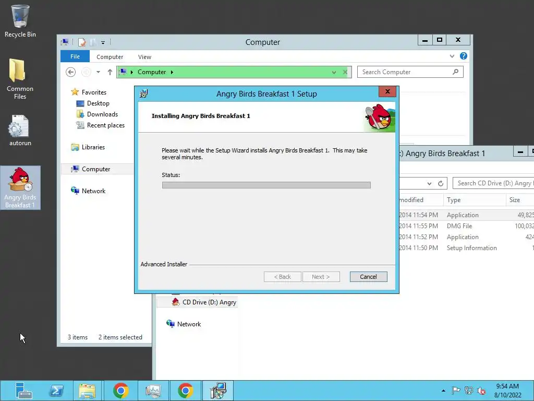Select the Setup Information row
This screenshot has height=401, width=534.
pos(466,248)
